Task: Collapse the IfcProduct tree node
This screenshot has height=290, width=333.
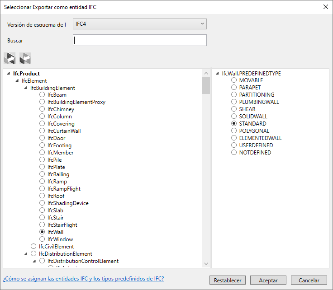Action: coord(9,73)
